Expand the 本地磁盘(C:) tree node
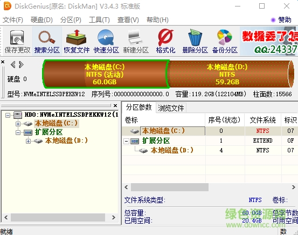 click(18, 124)
